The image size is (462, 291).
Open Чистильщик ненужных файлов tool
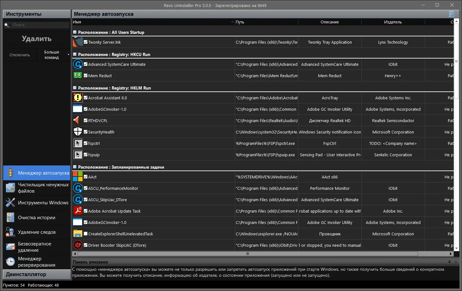(37, 188)
